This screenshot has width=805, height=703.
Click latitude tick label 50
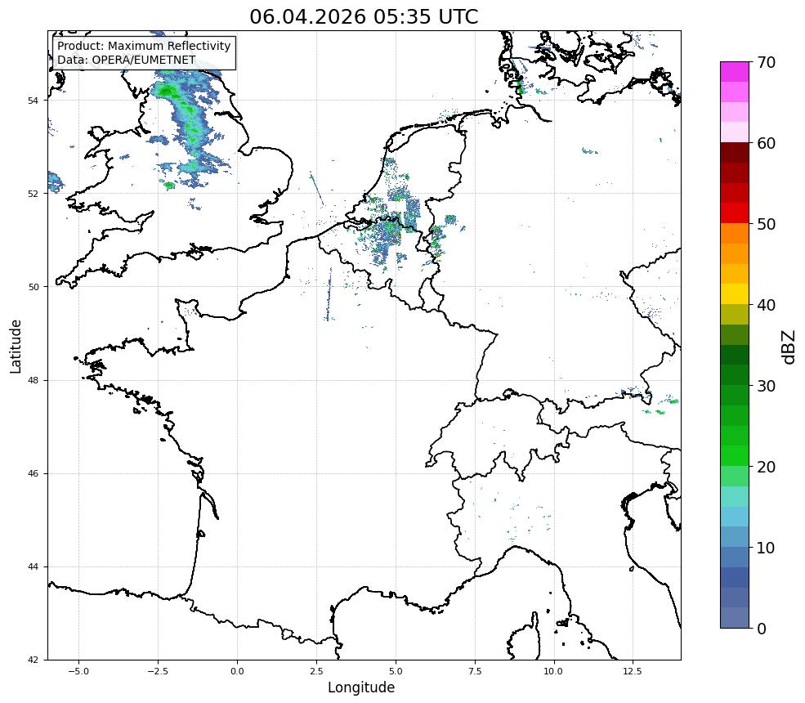(x=33, y=287)
